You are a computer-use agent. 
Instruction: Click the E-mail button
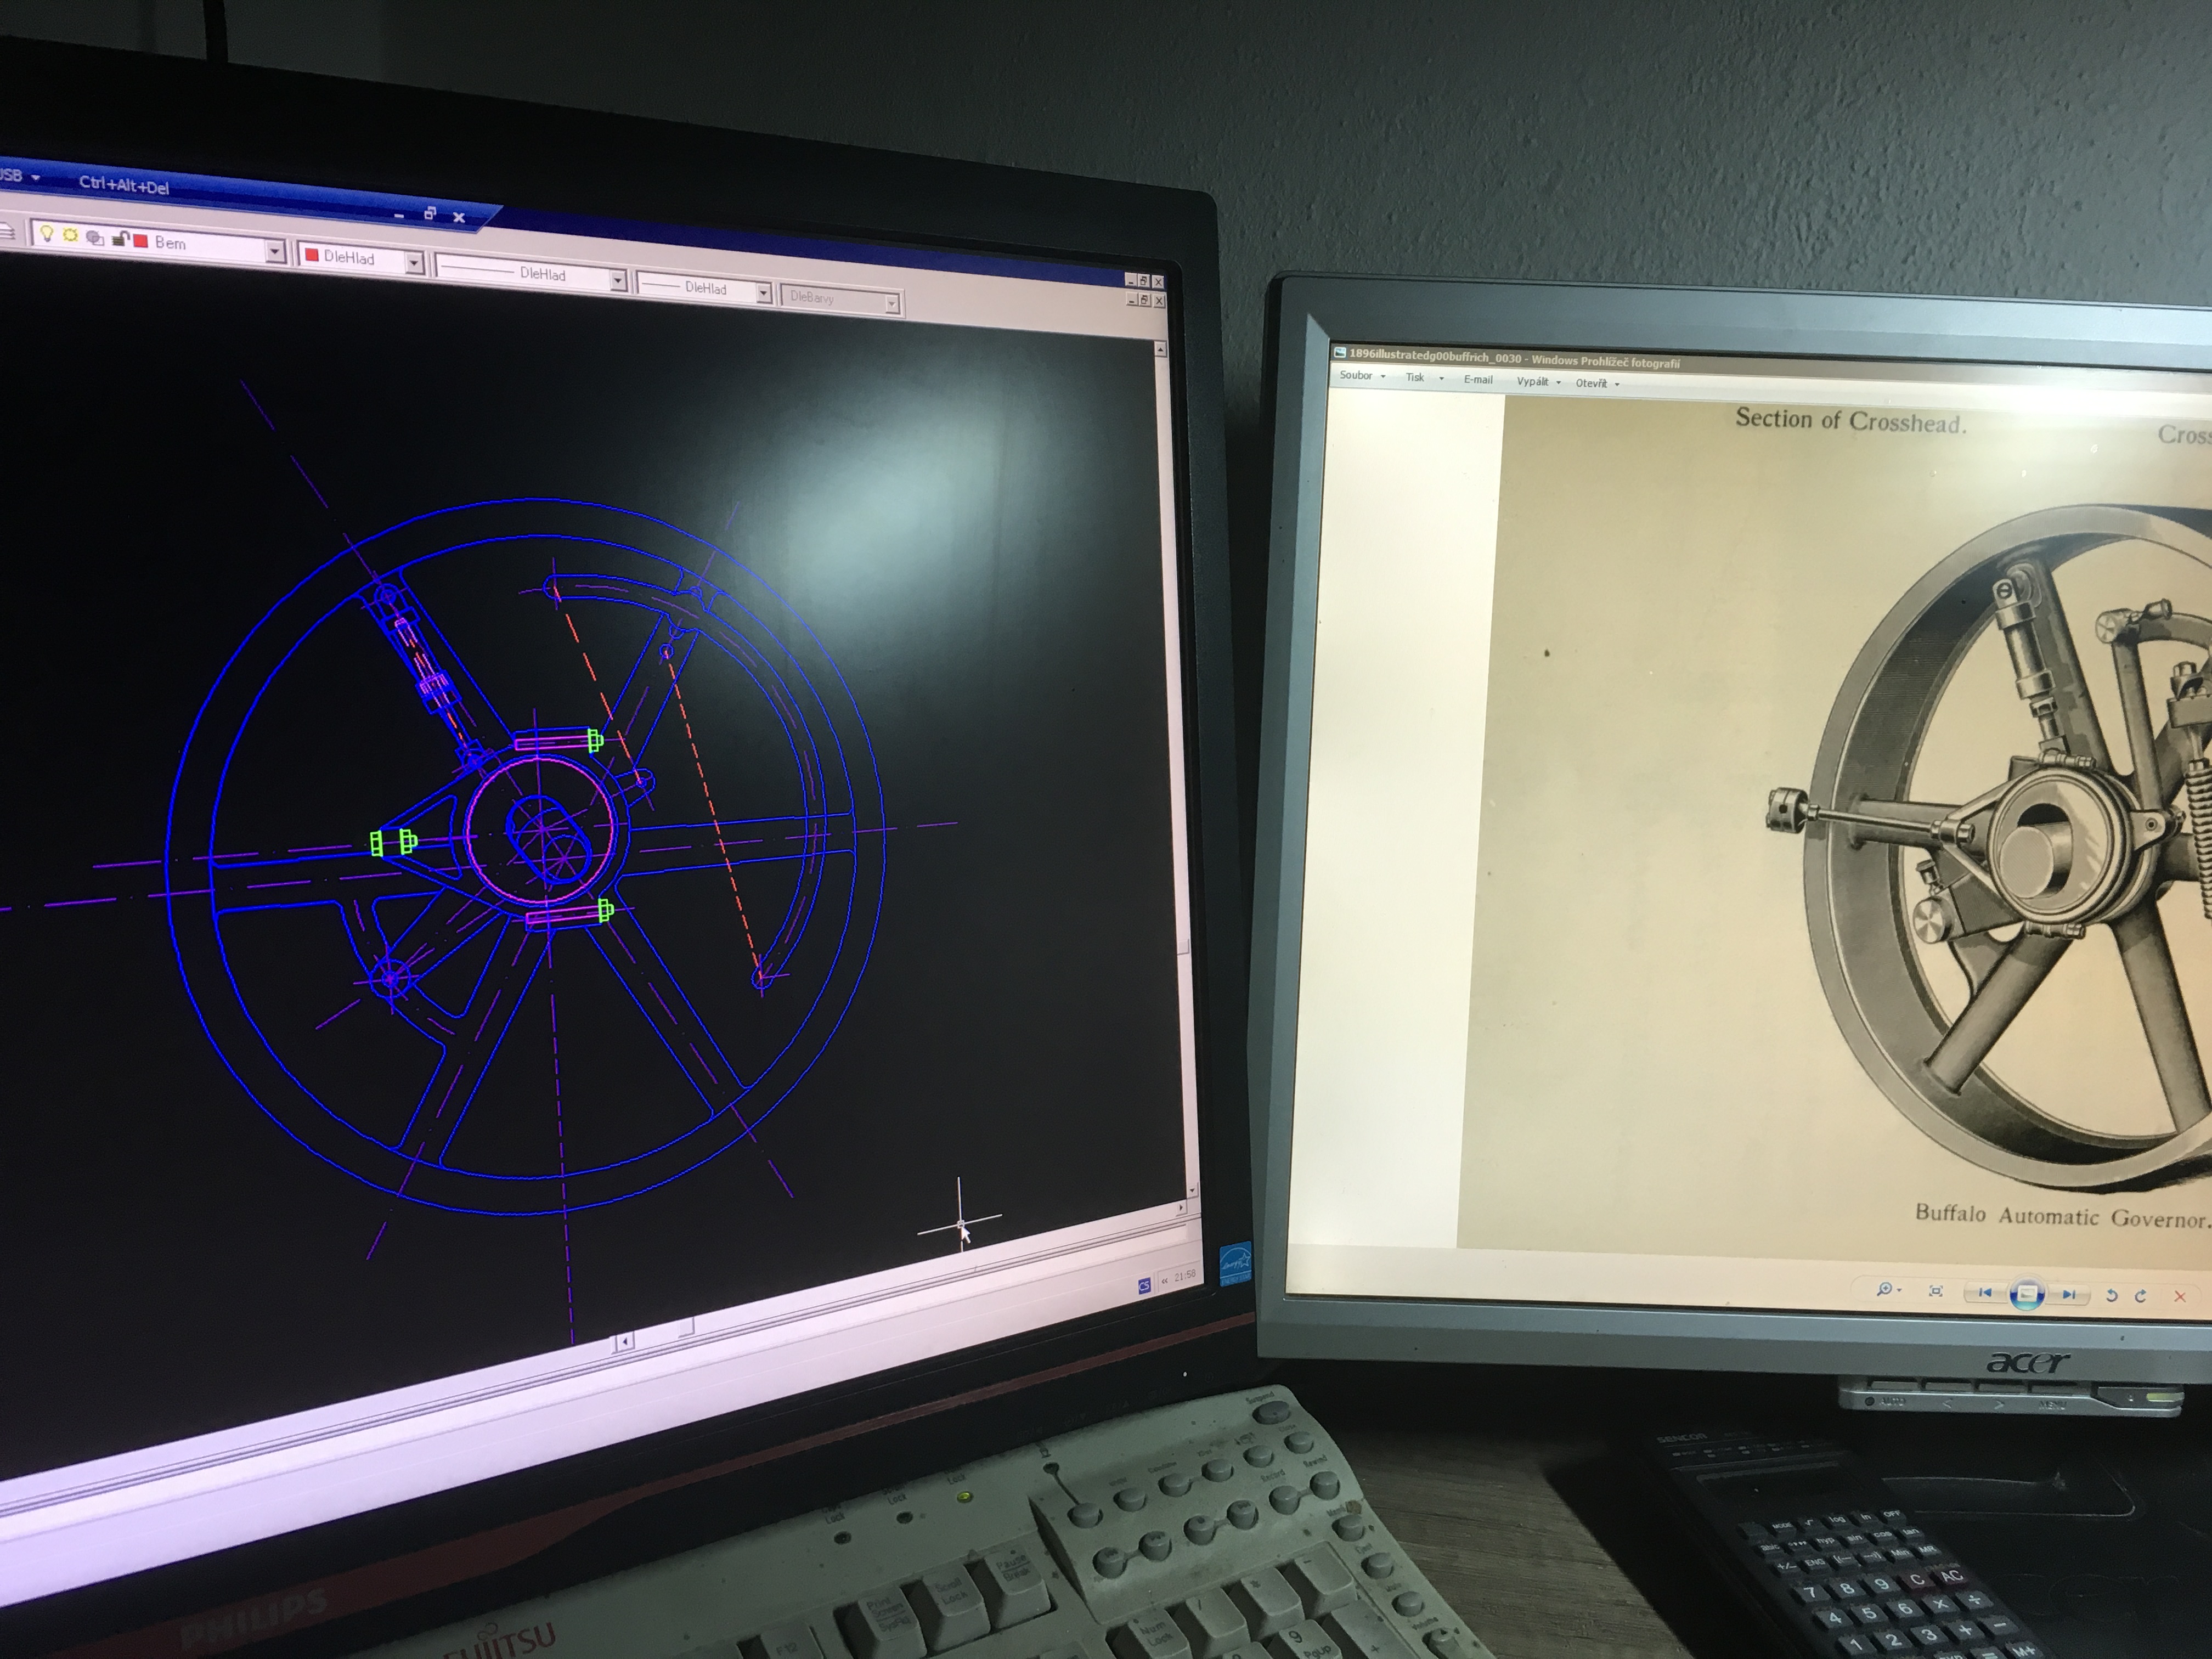pyautogui.click(x=1478, y=379)
